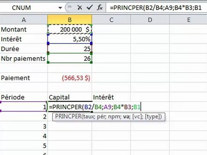Open the Name Box dropdown arrow
The image size is (207, 155).
pos(60,8)
